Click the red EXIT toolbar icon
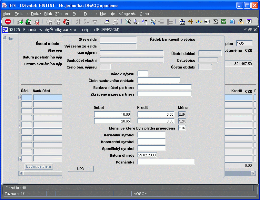The image size is (260, 200). click(8, 22)
